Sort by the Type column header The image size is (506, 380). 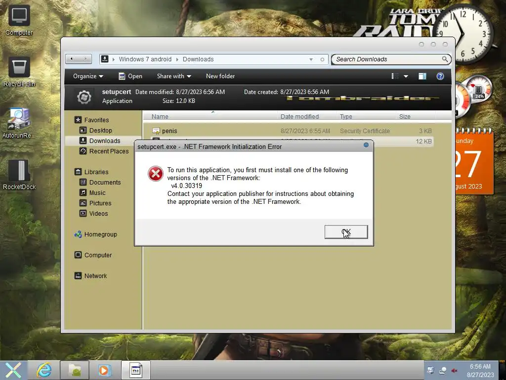point(346,116)
